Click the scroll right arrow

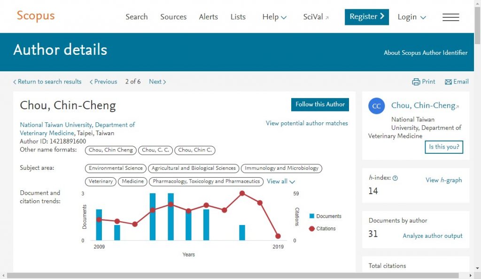coord(471,276)
